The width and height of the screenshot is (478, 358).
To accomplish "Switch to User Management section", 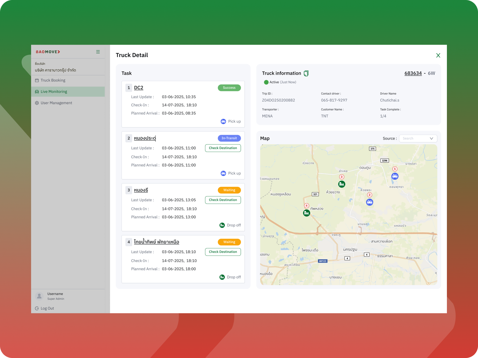I will [x=56, y=103].
